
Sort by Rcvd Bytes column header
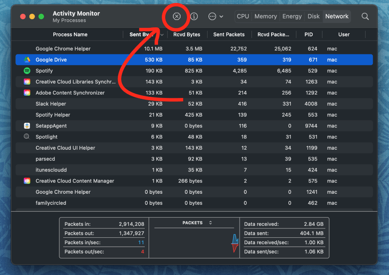tap(187, 35)
